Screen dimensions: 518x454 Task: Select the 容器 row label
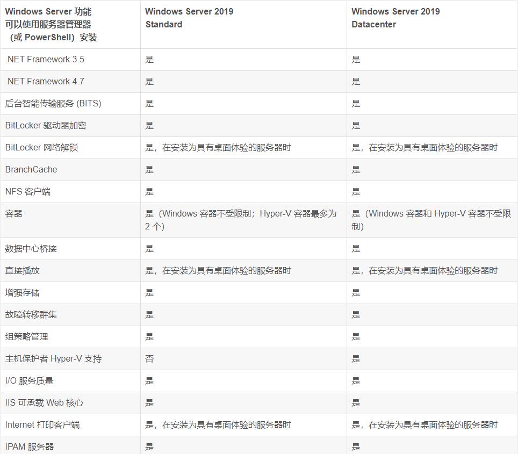(x=13, y=213)
